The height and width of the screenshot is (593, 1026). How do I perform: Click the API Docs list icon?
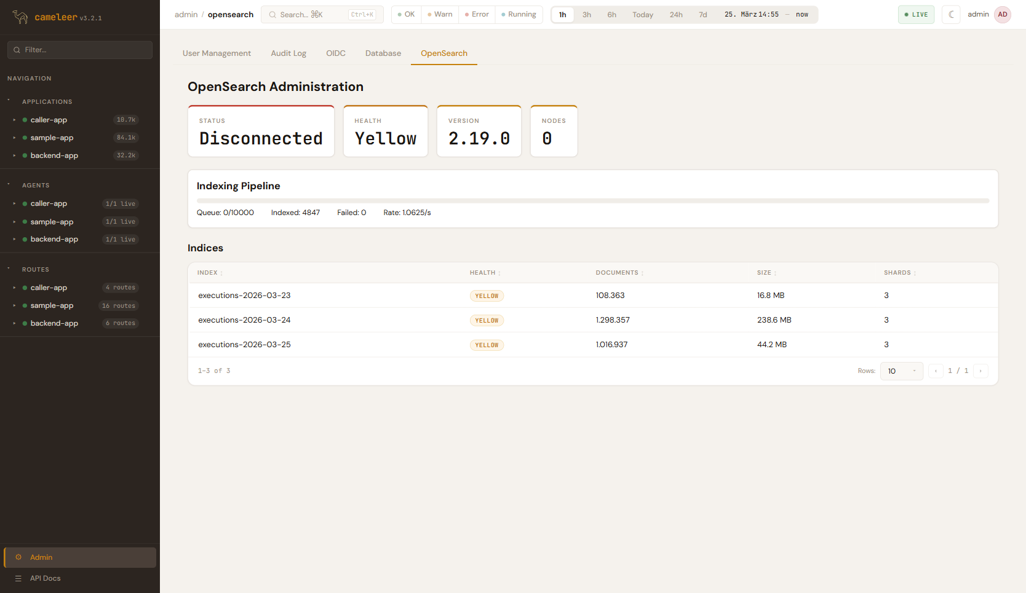coord(18,578)
